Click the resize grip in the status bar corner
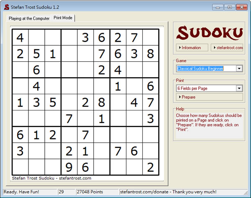251x198 pixels. [x=246, y=193]
